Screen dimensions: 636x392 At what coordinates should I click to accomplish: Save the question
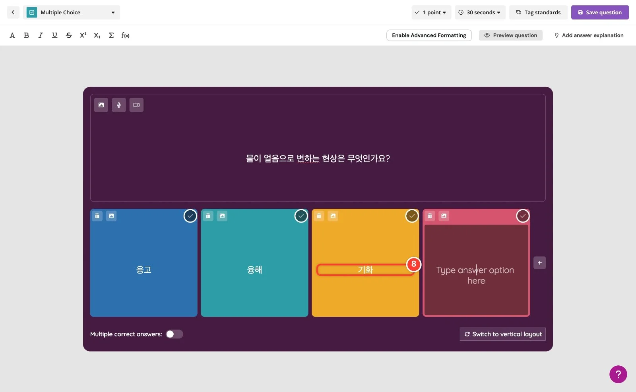[600, 12]
